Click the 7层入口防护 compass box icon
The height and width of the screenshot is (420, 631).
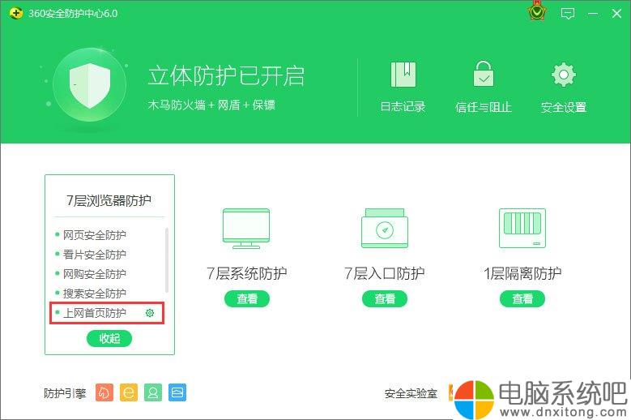[x=384, y=229]
